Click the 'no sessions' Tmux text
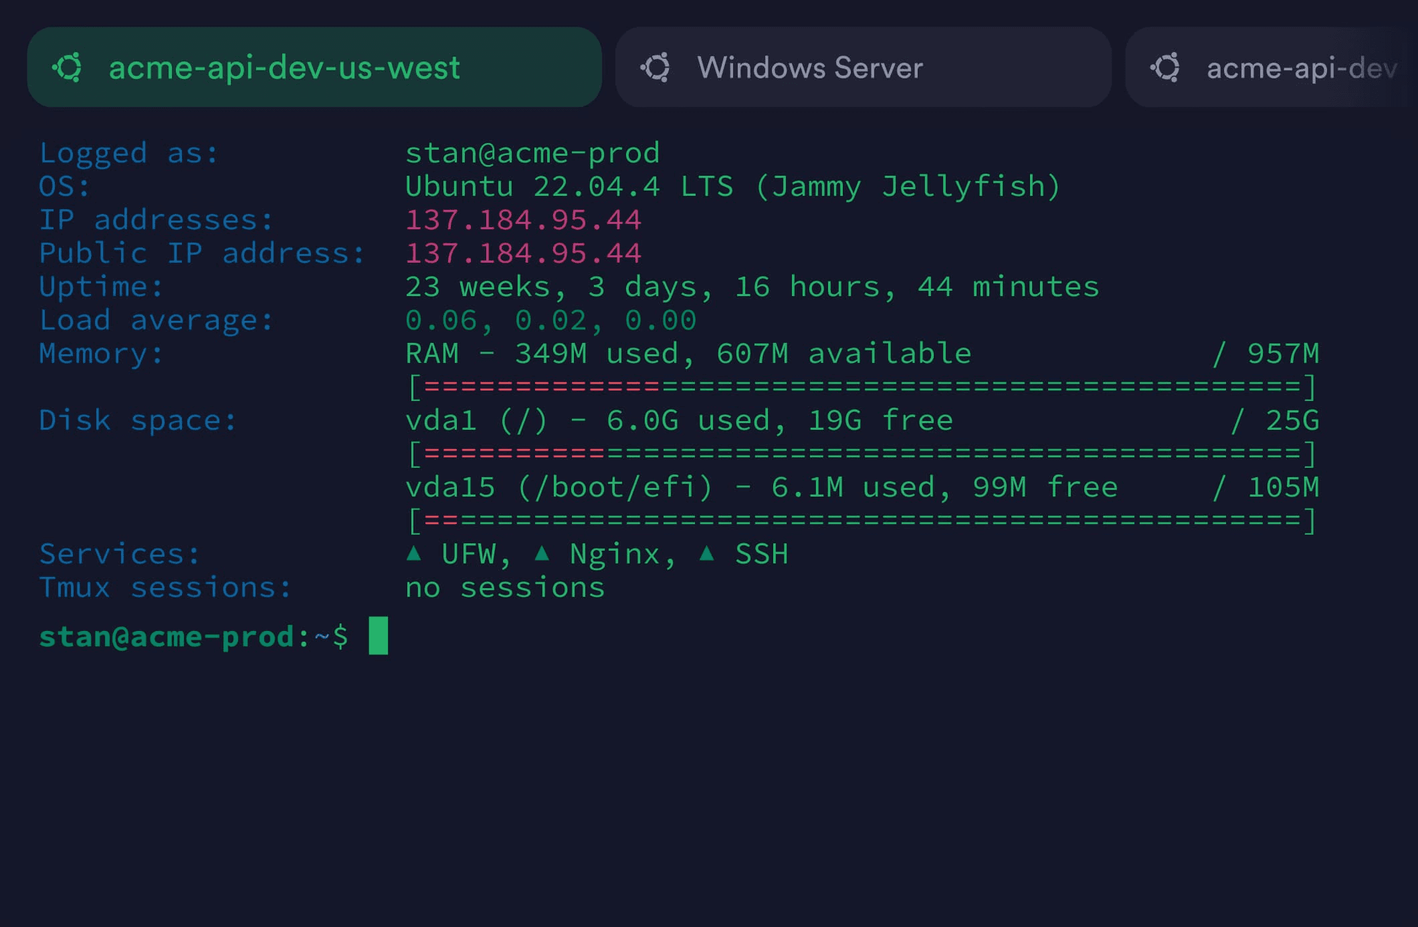1418x927 pixels. [x=505, y=587]
